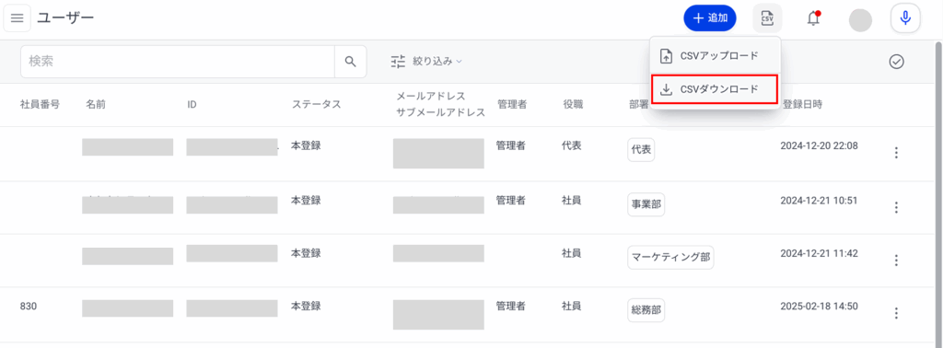This screenshot has width=943, height=348.
Task: Open row options for the 代表 user
Action: pos(896,153)
